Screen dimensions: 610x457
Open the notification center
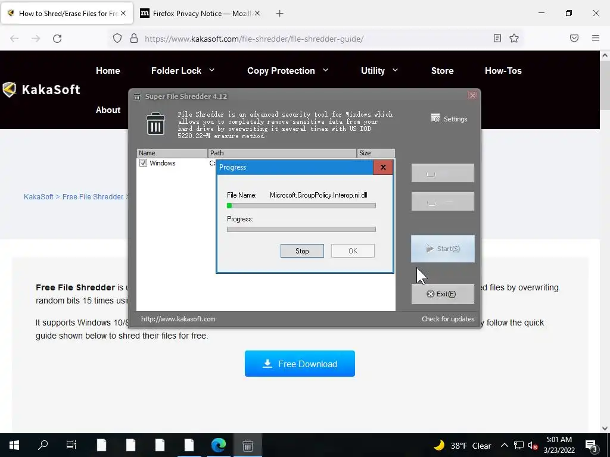[592, 445]
